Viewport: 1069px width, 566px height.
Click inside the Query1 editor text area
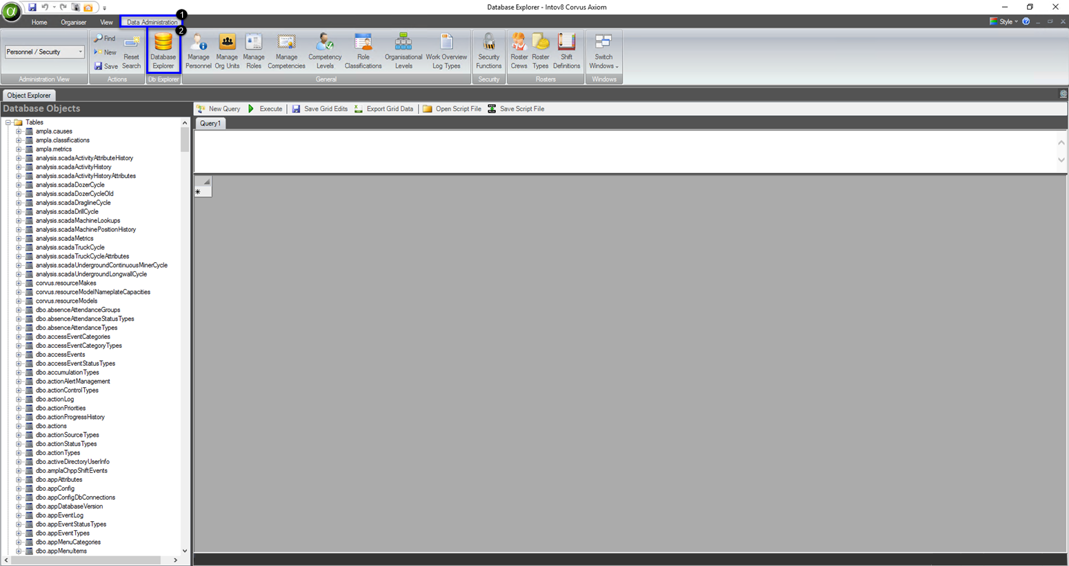coord(626,150)
